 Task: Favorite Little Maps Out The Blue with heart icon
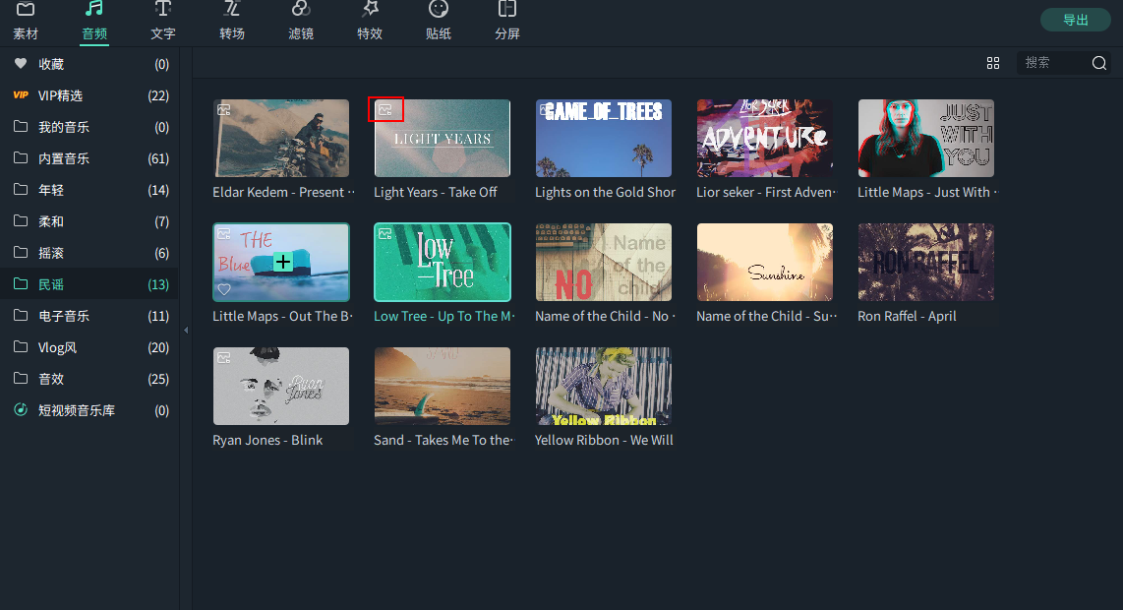pyautogui.click(x=224, y=289)
